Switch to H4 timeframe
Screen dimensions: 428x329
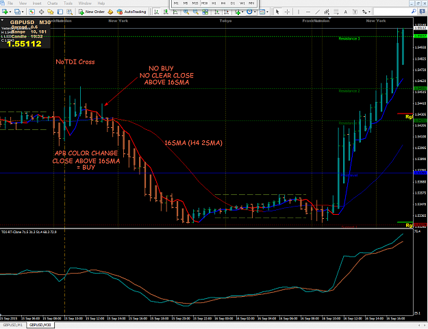point(223,3)
